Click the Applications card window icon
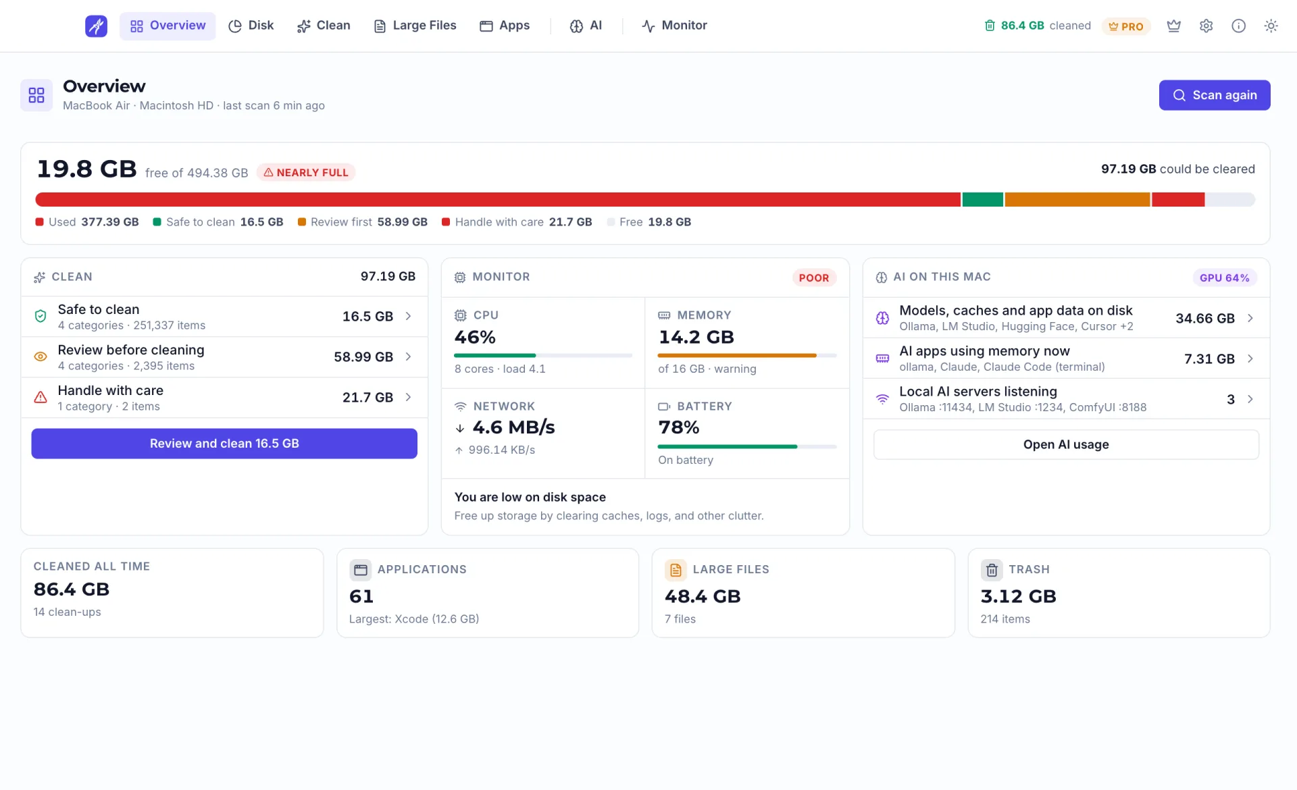The image size is (1297, 790). [x=360, y=570]
